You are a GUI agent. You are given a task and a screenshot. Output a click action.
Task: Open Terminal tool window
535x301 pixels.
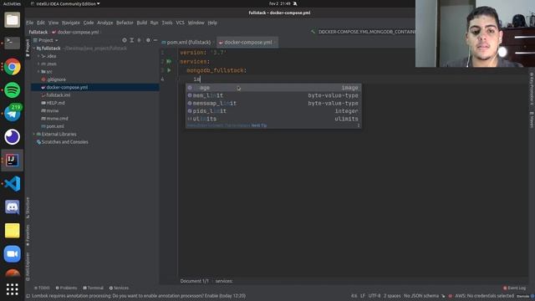(93, 288)
